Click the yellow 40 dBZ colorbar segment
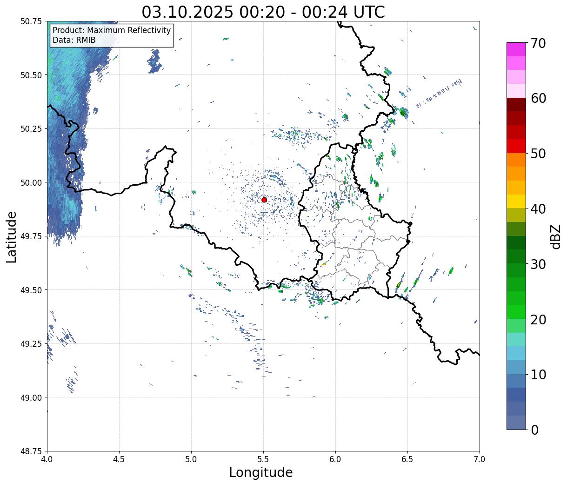This screenshot has height=484, width=567. [x=516, y=201]
